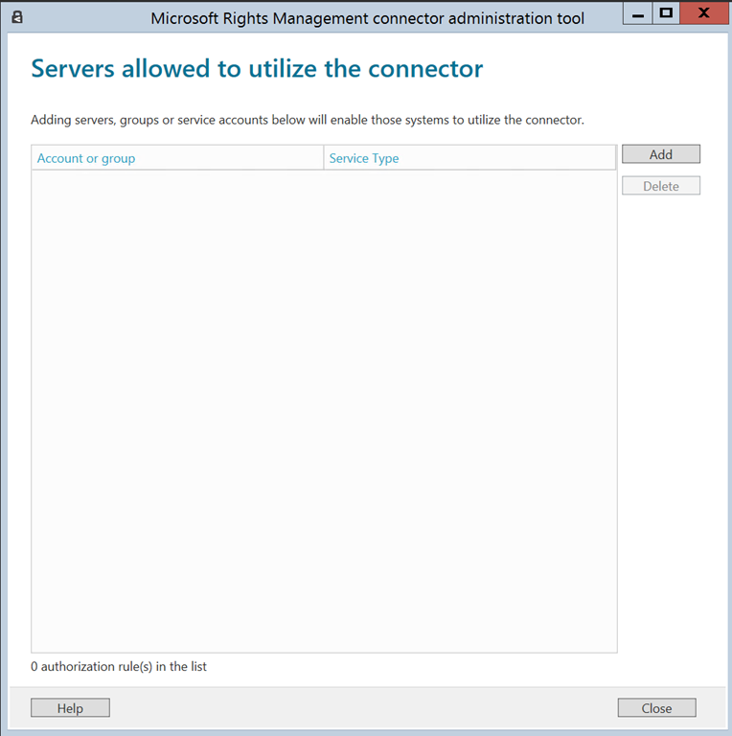Click the lock app icon in title bar
This screenshot has width=732, height=736.
click(x=17, y=18)
